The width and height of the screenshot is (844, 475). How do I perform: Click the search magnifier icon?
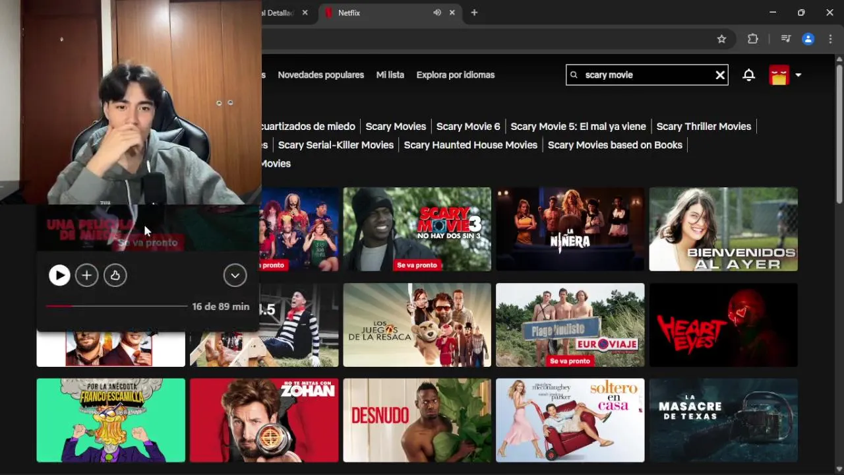[x=574, y=75]
